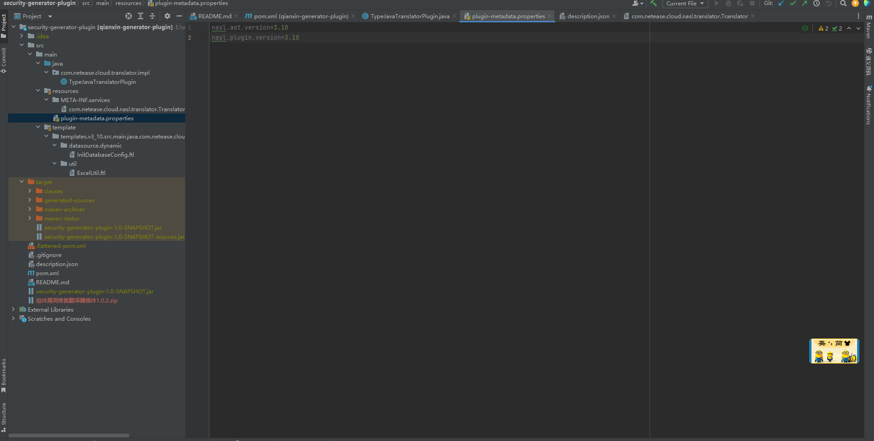Open the Bookmarks tool window
The width and height of the screenshot is (874, 441).
tap(4, 375)
